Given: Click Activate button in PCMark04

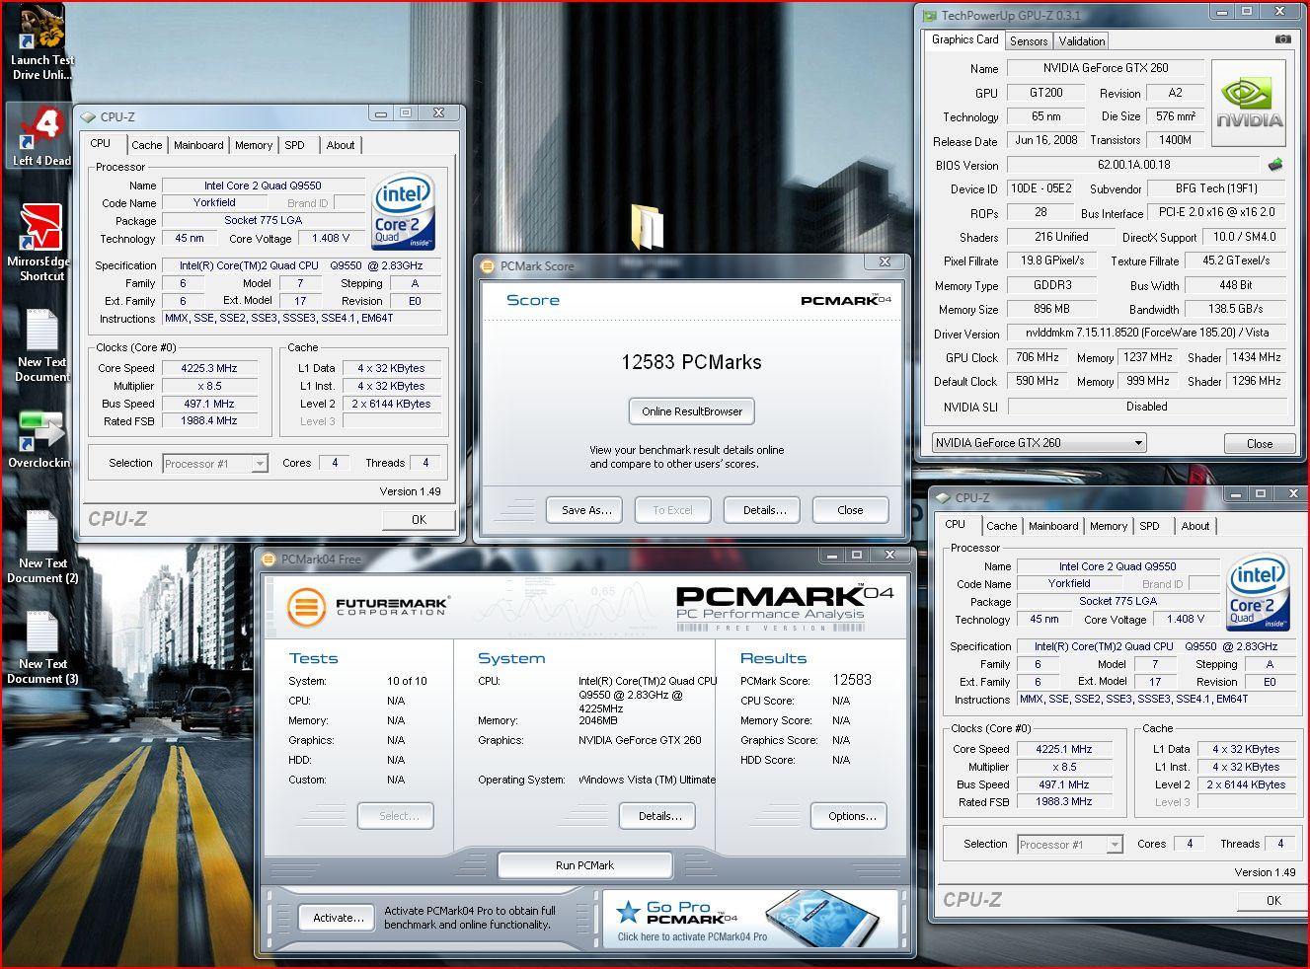Looking at the screenshot, I should (337, 918).
